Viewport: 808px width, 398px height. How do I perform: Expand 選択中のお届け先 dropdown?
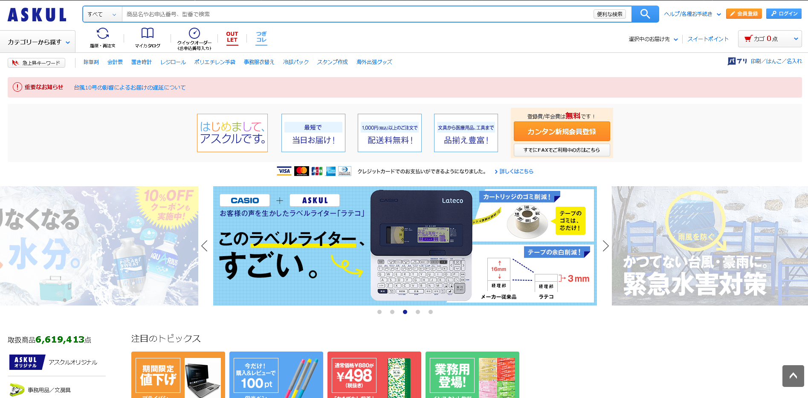point(653,39)
